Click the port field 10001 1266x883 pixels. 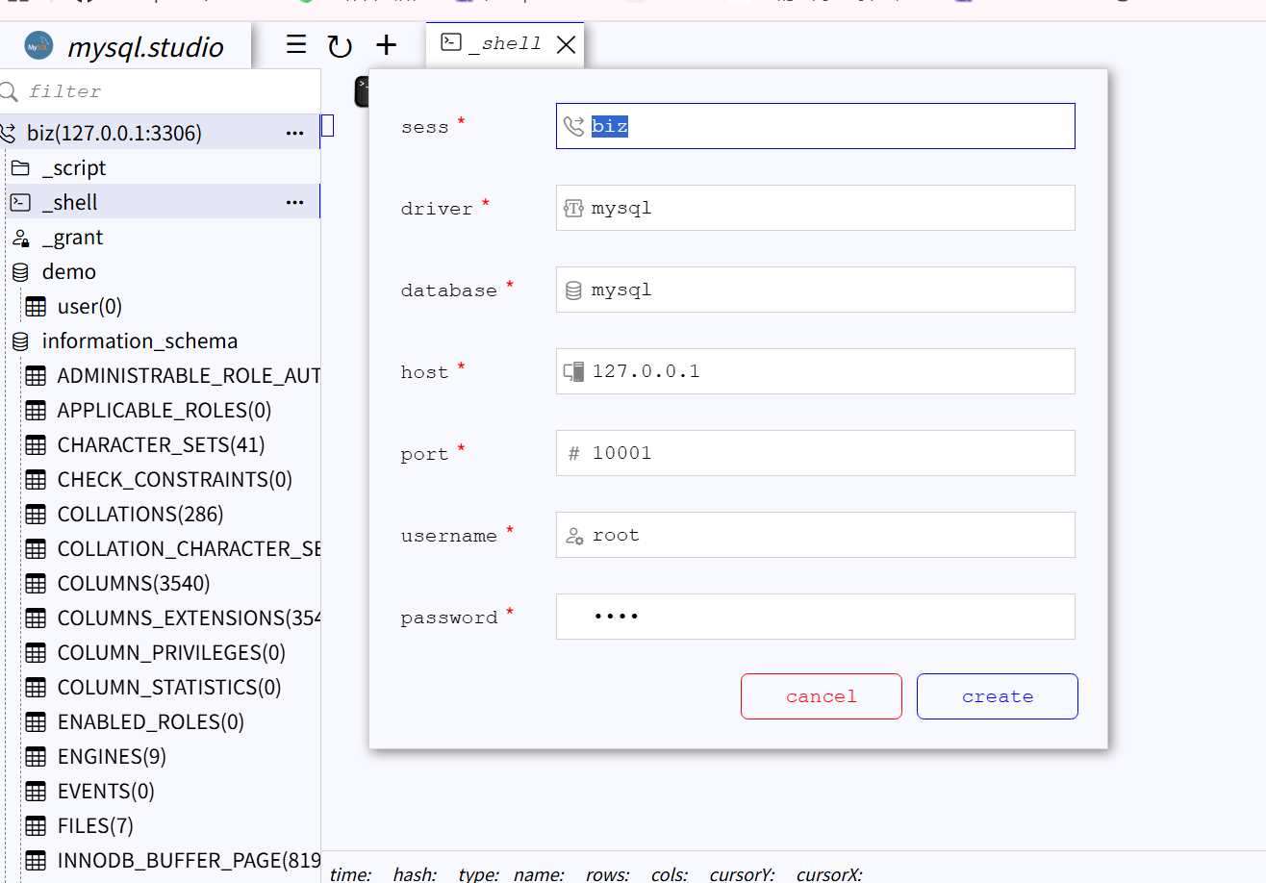point(815,453)
